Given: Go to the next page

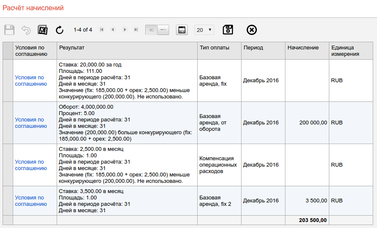Looking at the screenshot, I should pyautogui.click(x=125, y=30).
